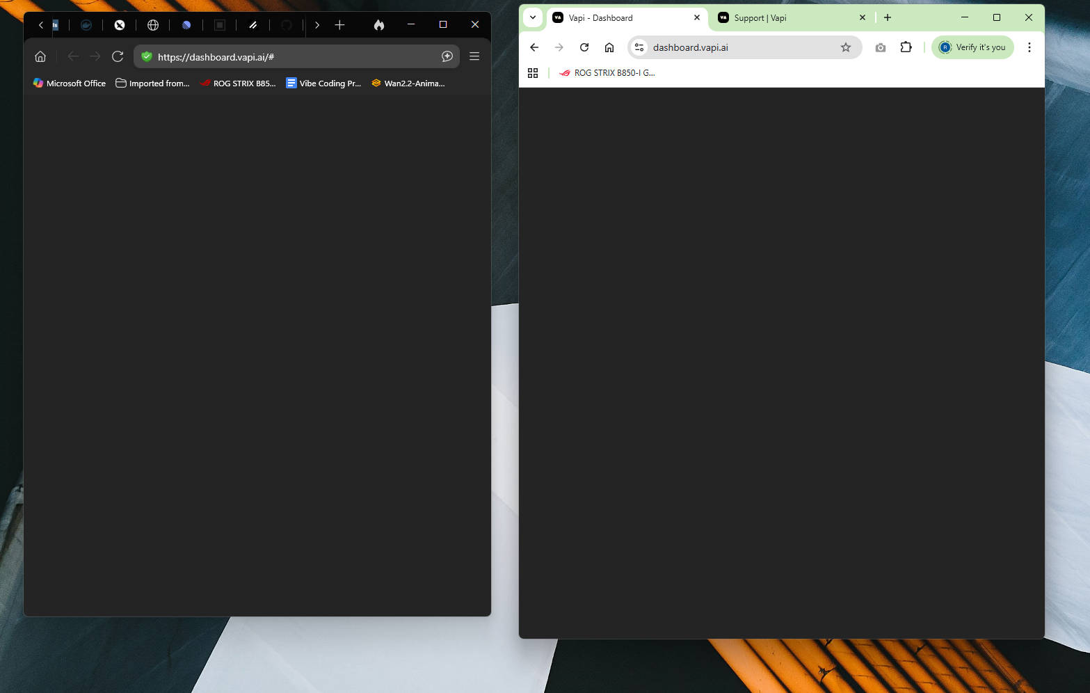
Task: Go forward in the Chrome window
Action: click(x=559, y=47)
